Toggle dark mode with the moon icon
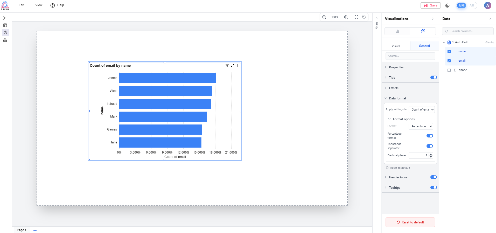Image resolution: width=496 pixels, height=233 pixels. point(448,5)
